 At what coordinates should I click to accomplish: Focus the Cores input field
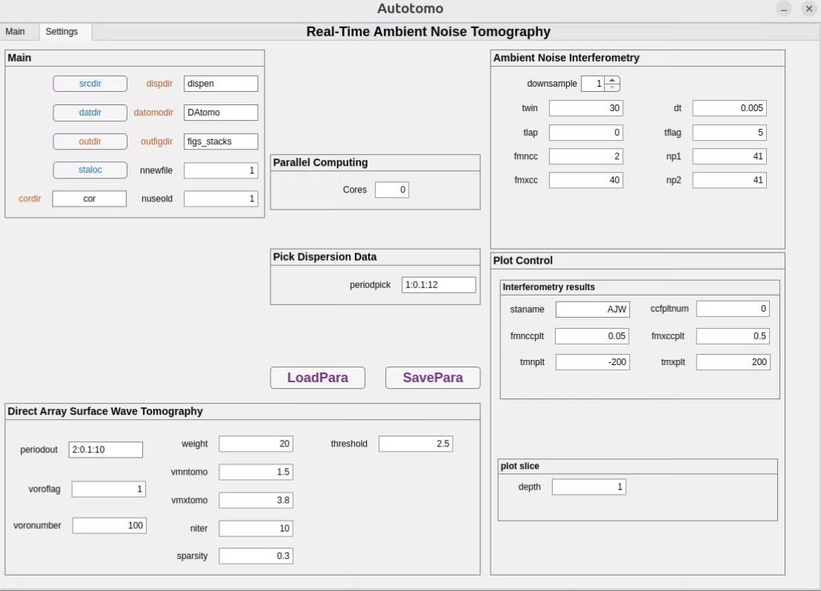point(391,190)
